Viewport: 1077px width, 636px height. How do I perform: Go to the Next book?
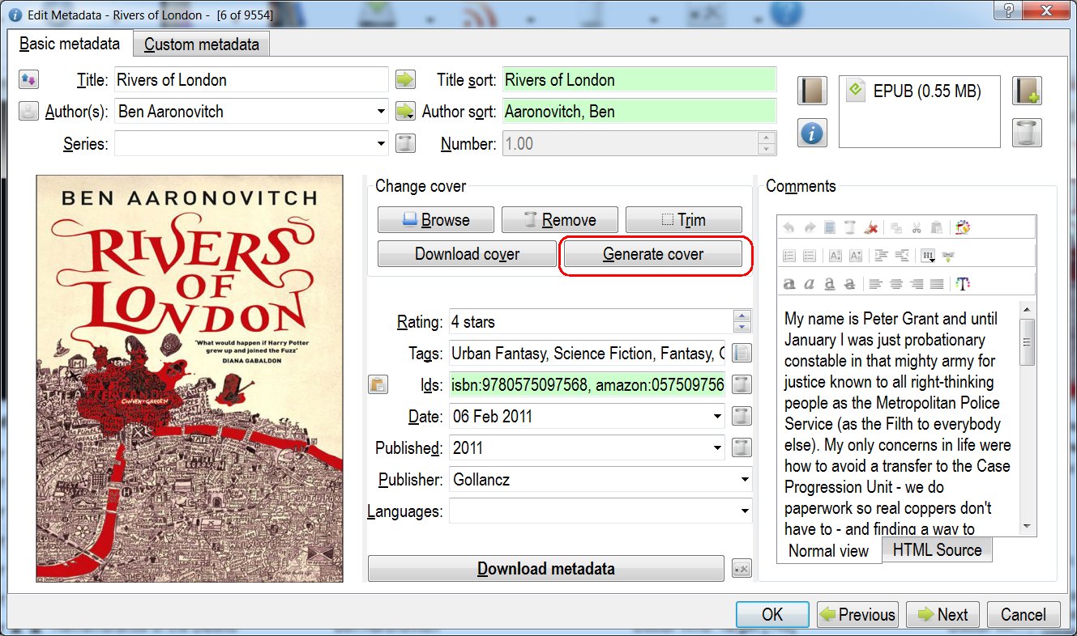pos(942,614)
